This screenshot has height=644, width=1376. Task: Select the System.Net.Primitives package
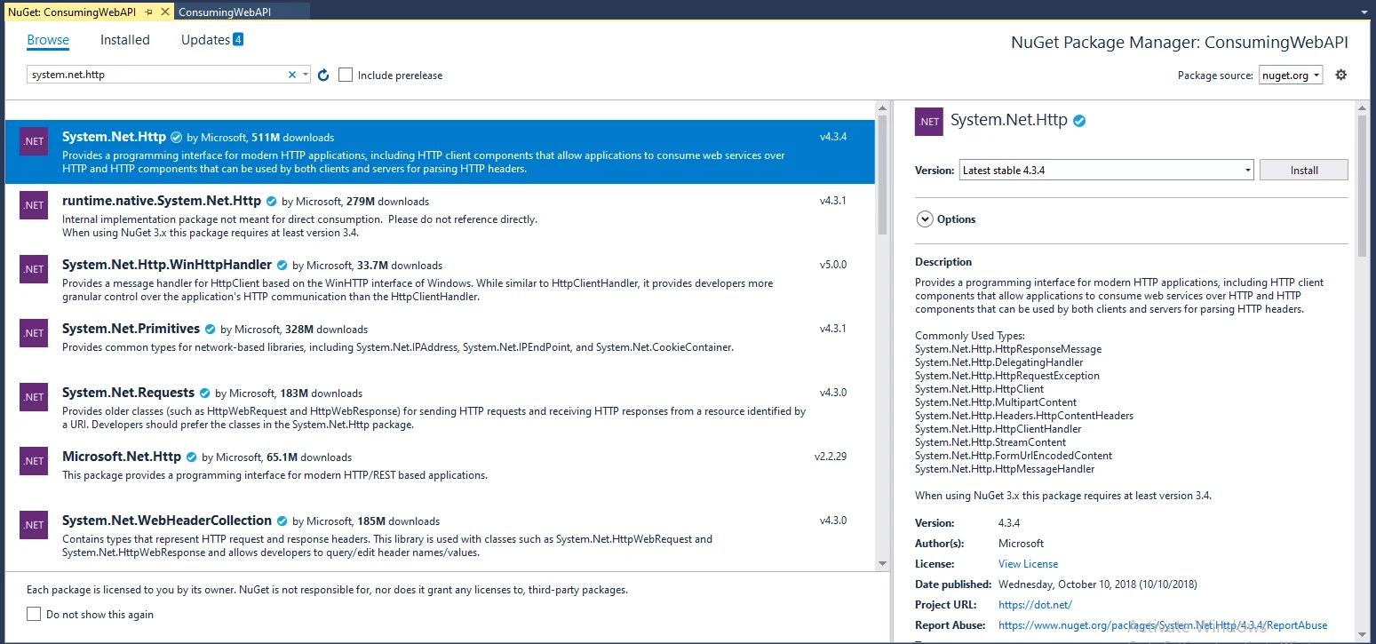440,344
